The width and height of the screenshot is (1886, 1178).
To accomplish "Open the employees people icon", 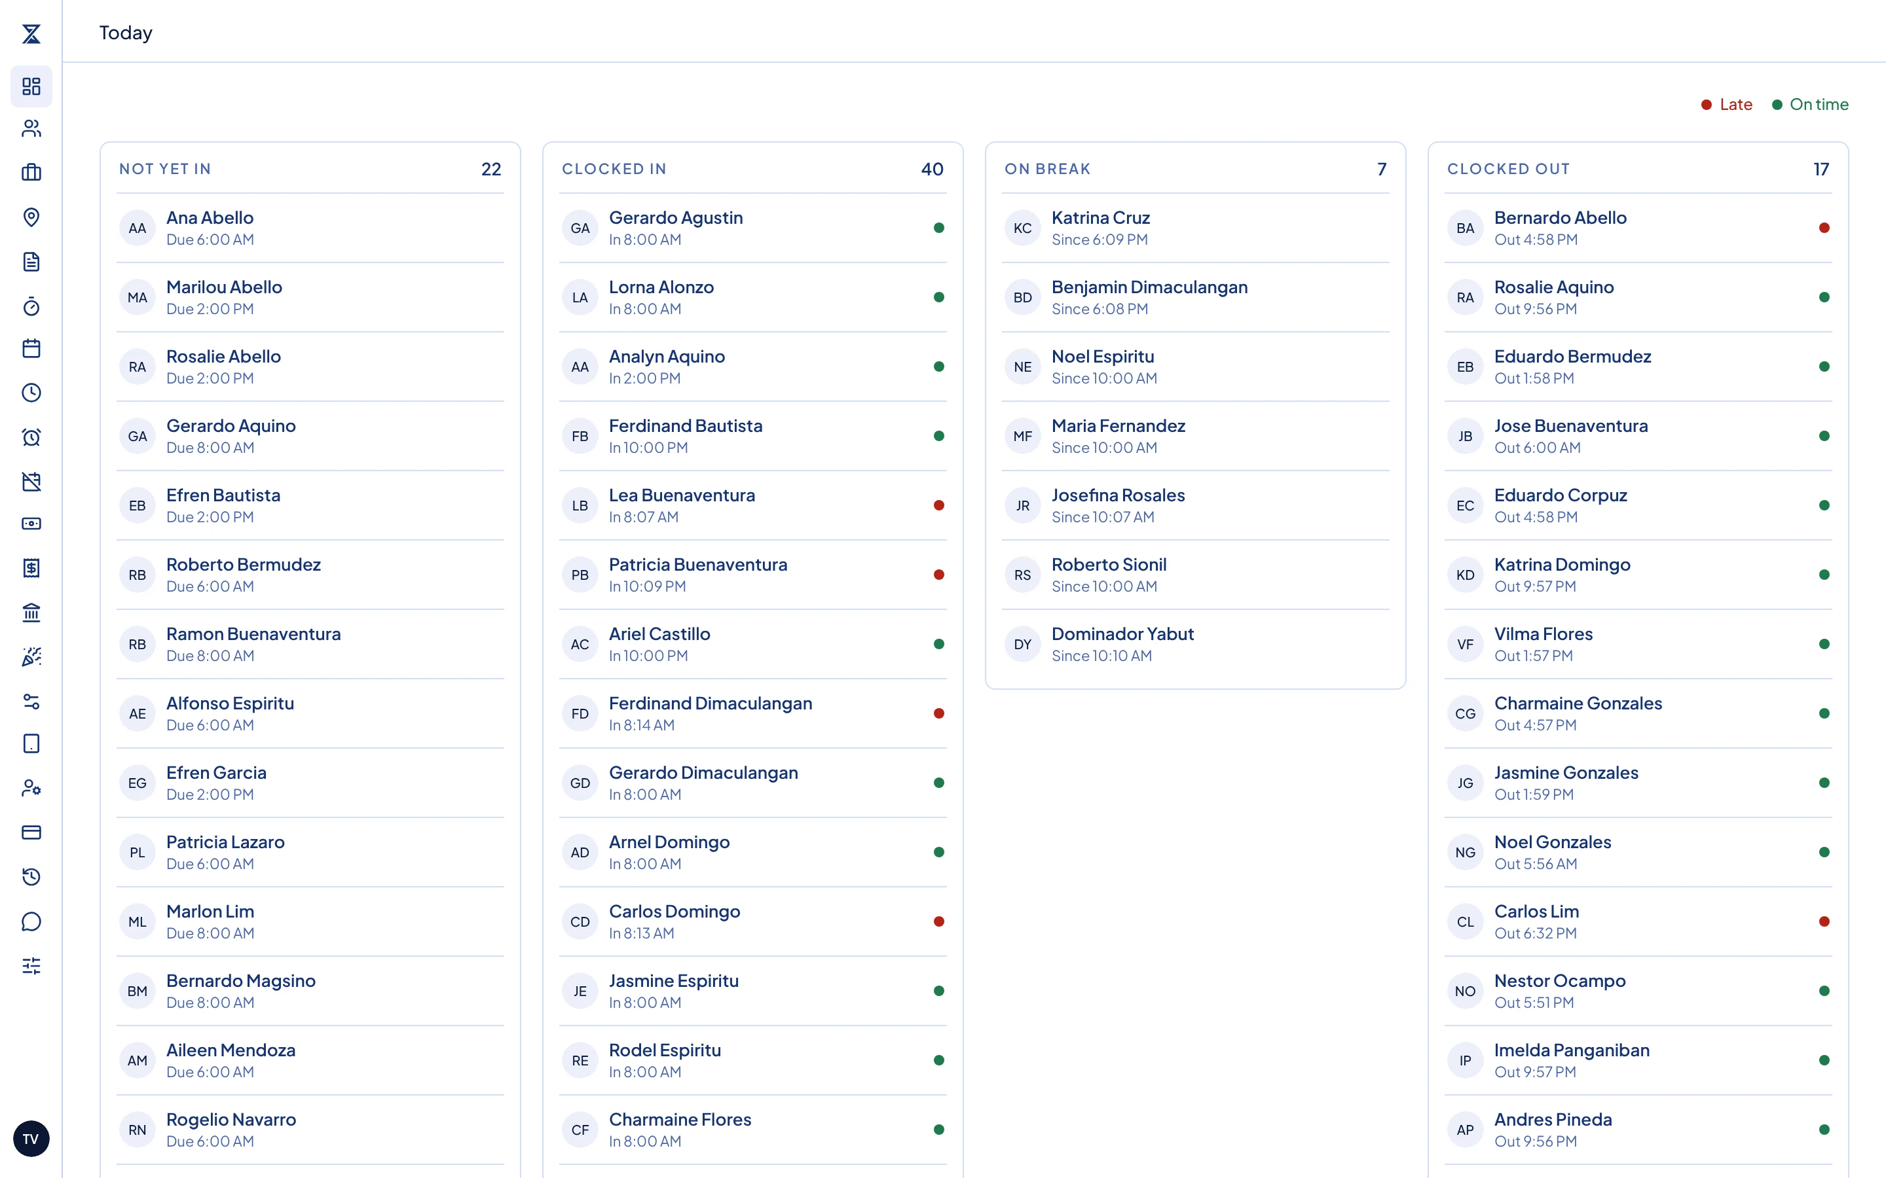I will (31, 128).
